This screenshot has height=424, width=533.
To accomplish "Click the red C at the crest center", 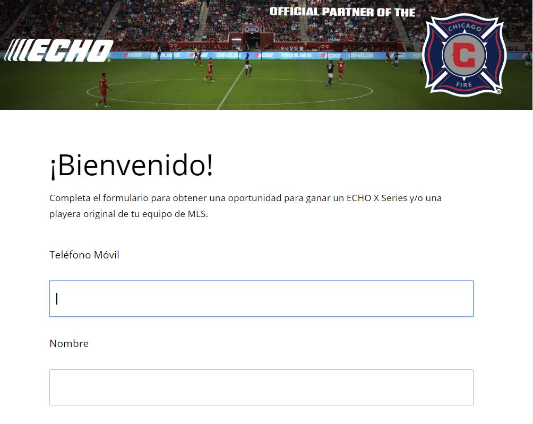I will [464, 55].
